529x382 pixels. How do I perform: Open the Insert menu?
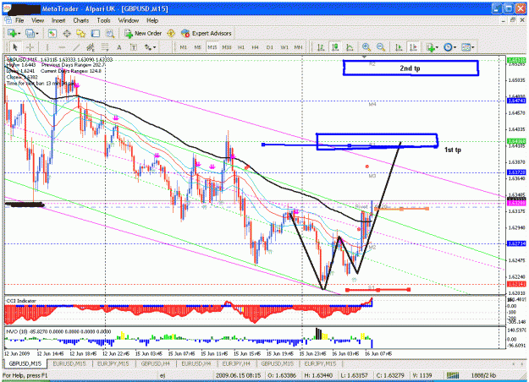[58, 20]
